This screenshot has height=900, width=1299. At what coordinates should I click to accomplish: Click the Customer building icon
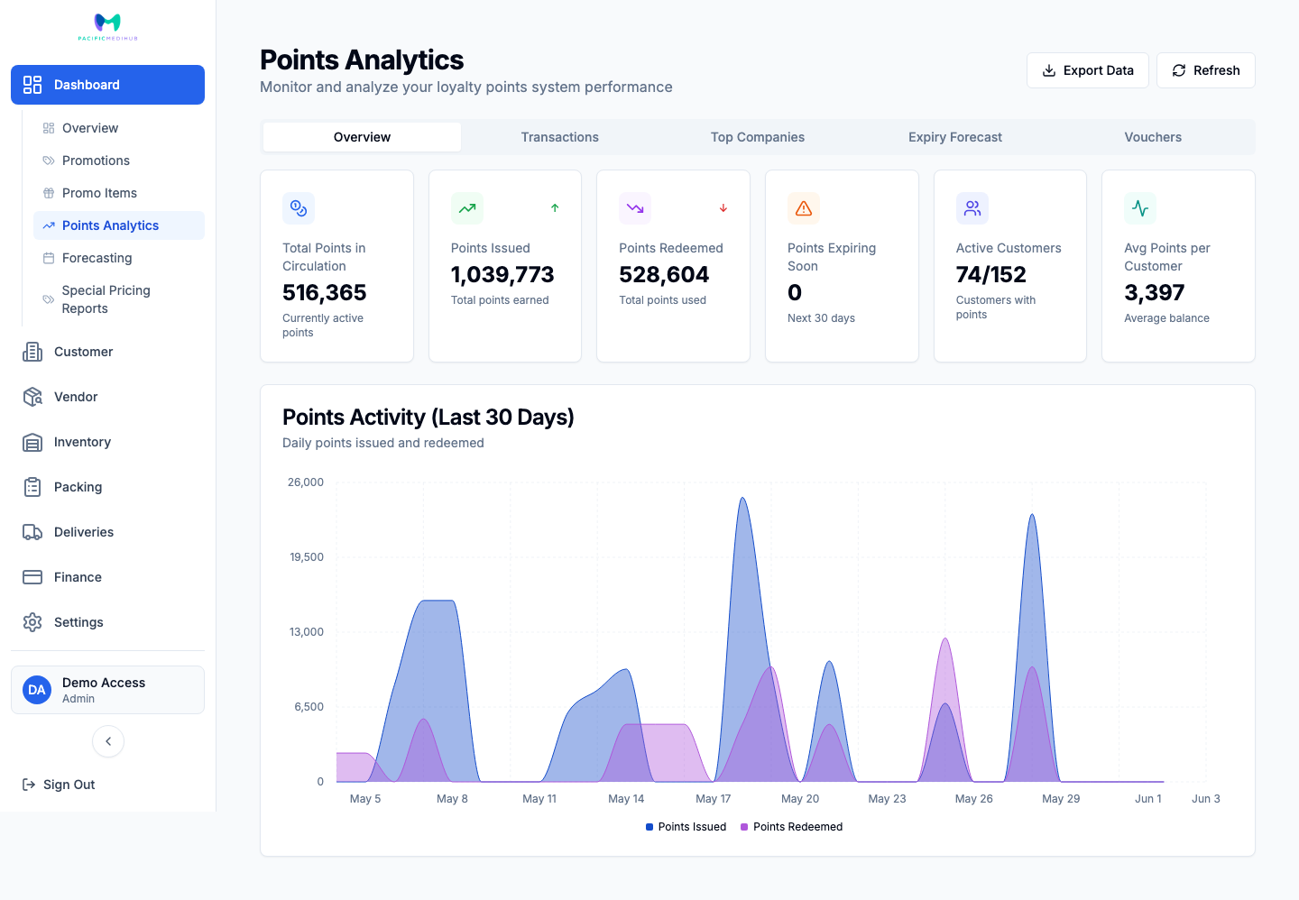click(32, 352)
